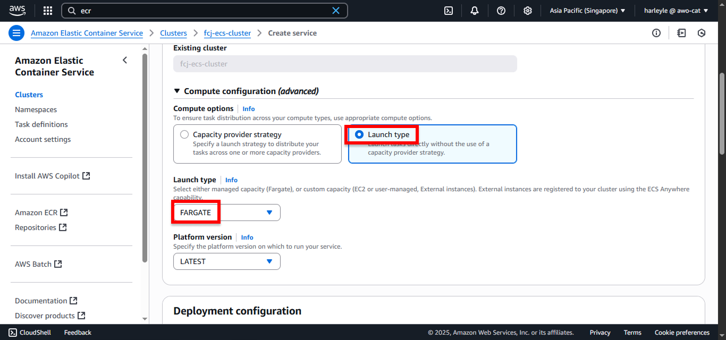Open Info link beside Compute options

pos(249,109)
